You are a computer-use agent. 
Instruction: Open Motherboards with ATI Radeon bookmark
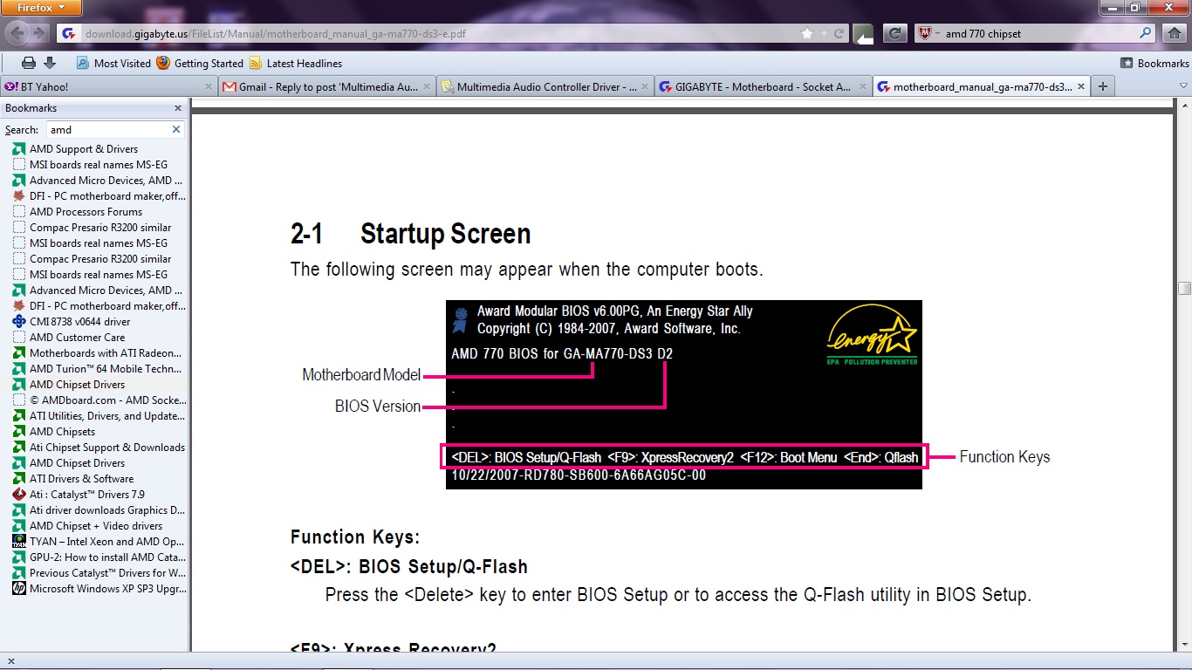[106, 353]
